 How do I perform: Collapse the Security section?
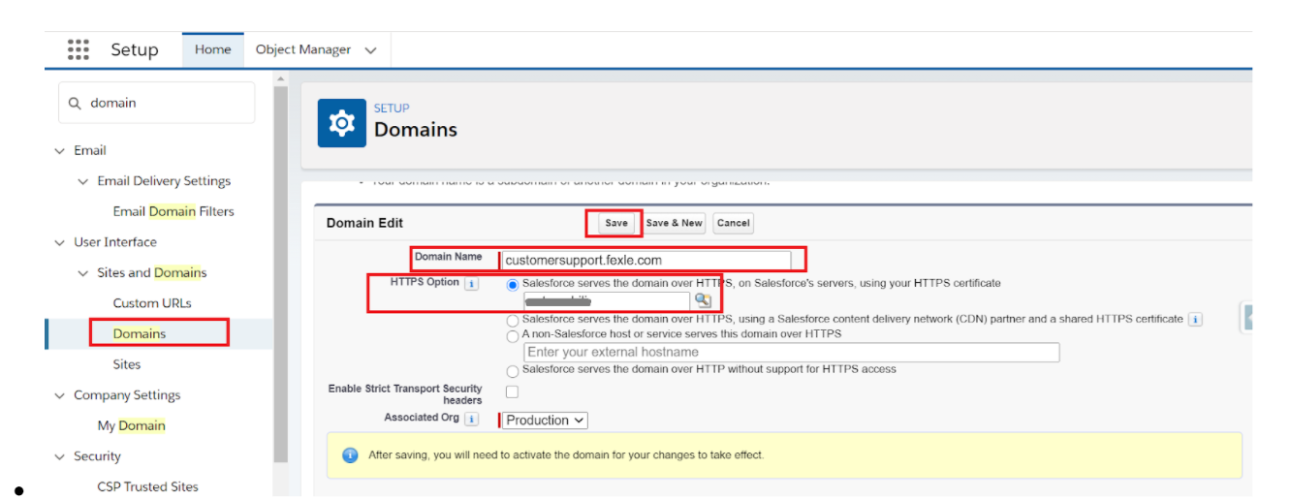61,456
